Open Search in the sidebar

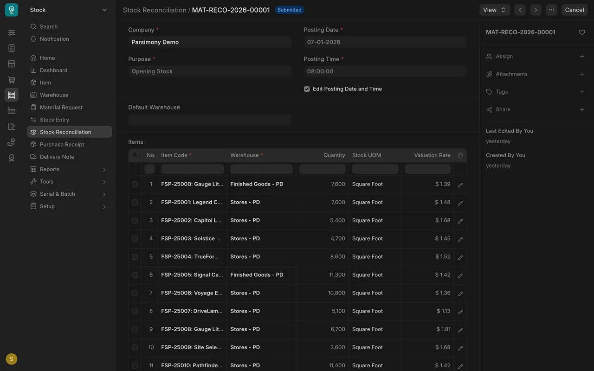click(70, 26)
